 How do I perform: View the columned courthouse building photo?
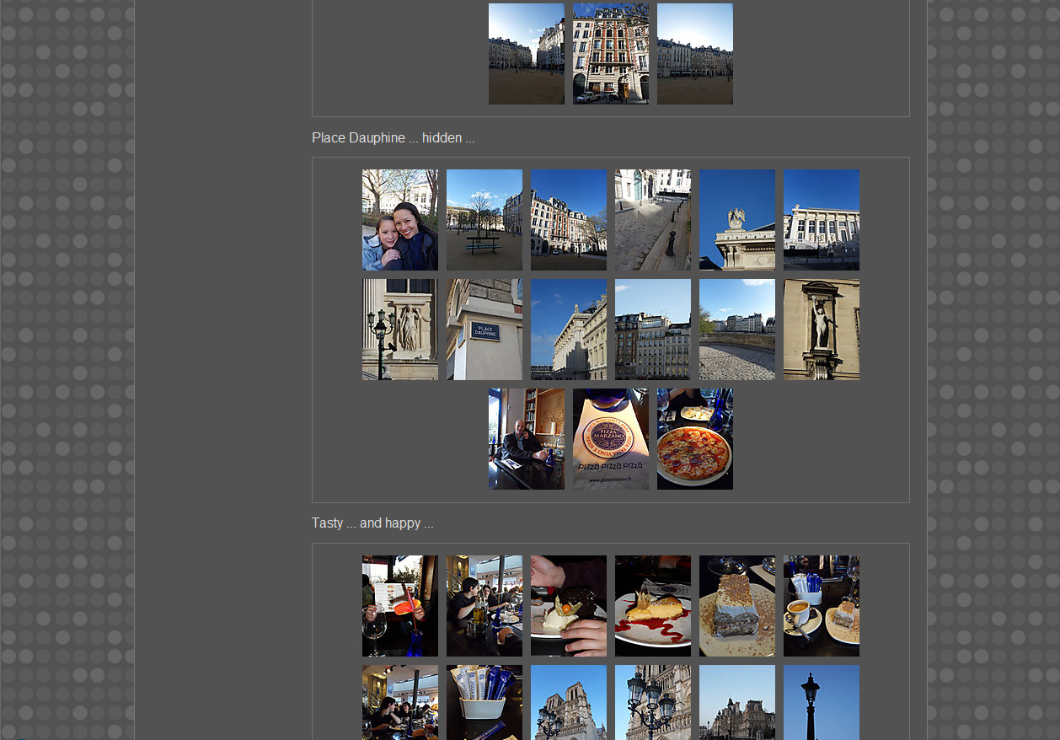coord(821,220)
